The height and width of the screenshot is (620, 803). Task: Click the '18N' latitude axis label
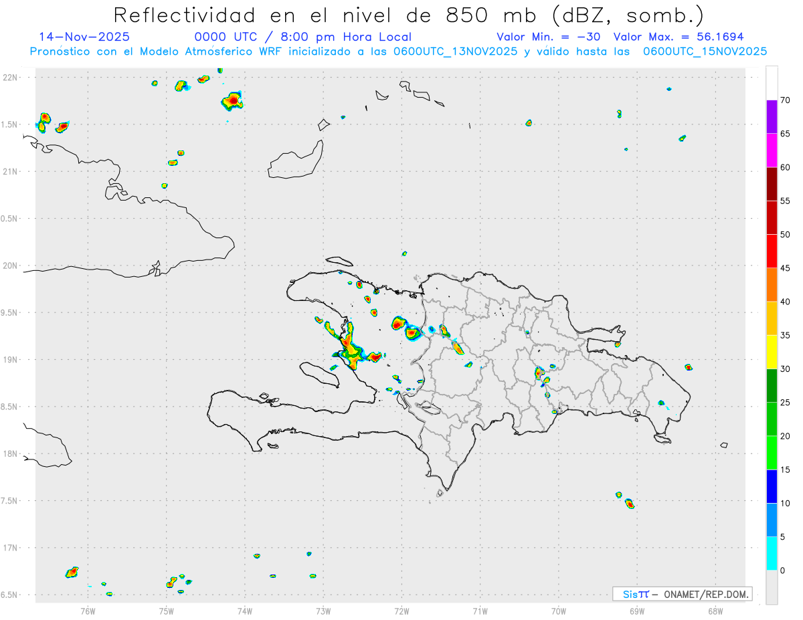pos(11,453)
